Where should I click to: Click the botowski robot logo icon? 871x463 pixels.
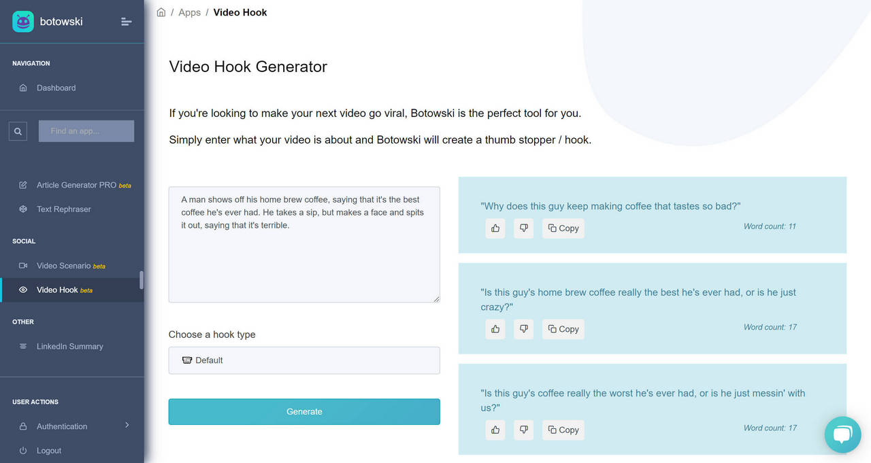pos(22,21)
